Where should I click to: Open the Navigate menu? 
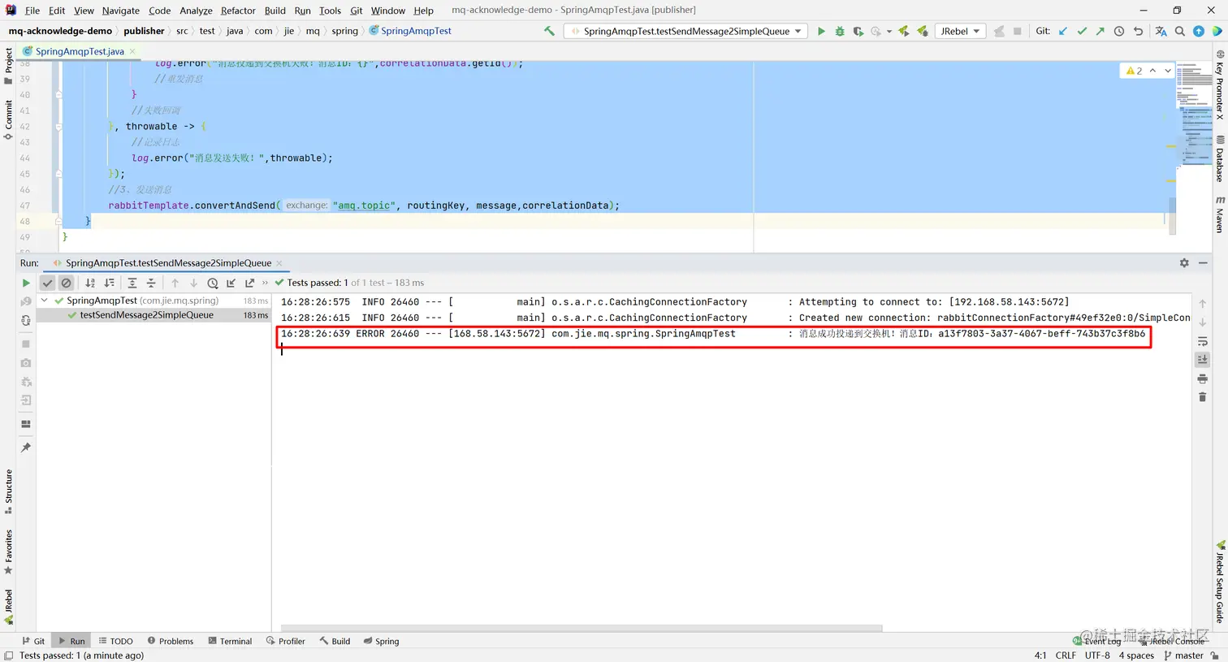pos(121,11)
